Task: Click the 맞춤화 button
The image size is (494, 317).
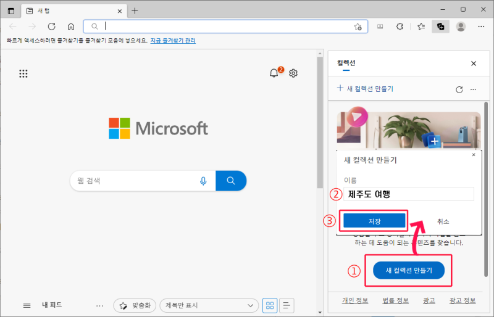Action: pos(135,305)
